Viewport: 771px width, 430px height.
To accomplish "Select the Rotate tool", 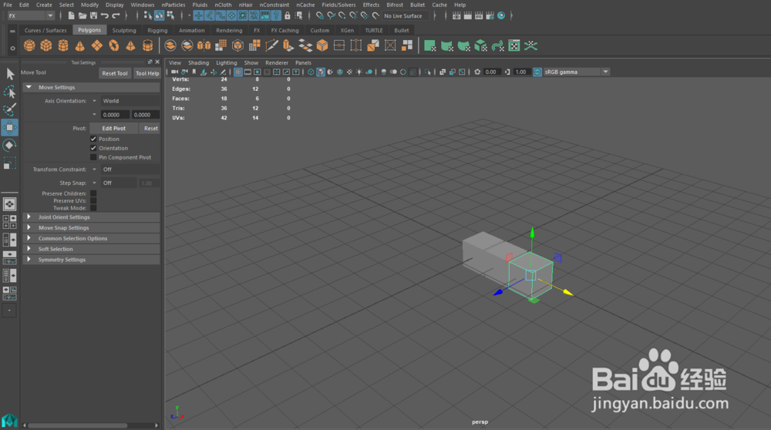I will click(10, 145).
